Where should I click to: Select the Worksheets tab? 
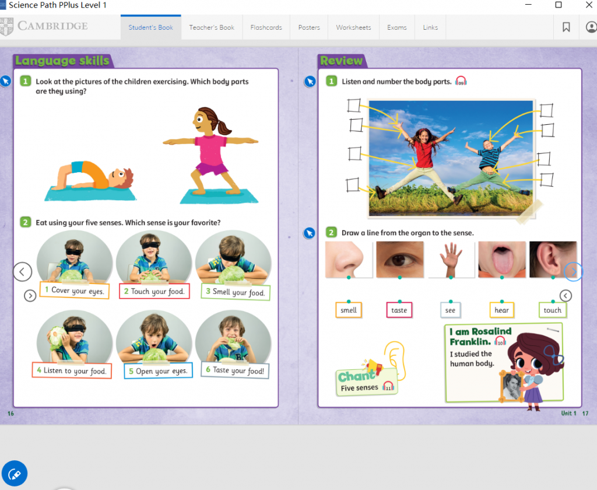point(353,27)
